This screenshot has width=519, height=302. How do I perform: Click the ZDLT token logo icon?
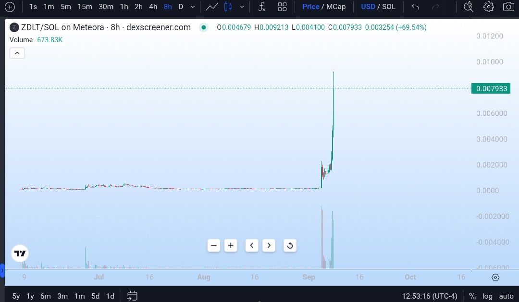point(14,27)
